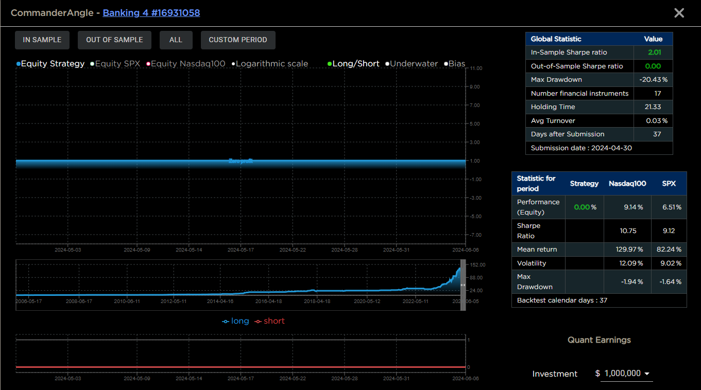The height and width of the screenshot is (390, 701).
Task: Select the Equity Strategy radio option
Action: (50, 64)
